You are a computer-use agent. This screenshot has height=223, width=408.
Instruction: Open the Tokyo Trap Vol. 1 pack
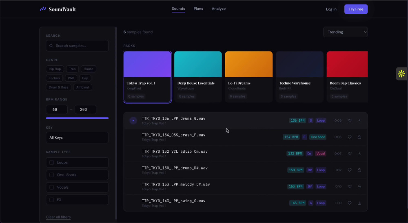(147, 77)
